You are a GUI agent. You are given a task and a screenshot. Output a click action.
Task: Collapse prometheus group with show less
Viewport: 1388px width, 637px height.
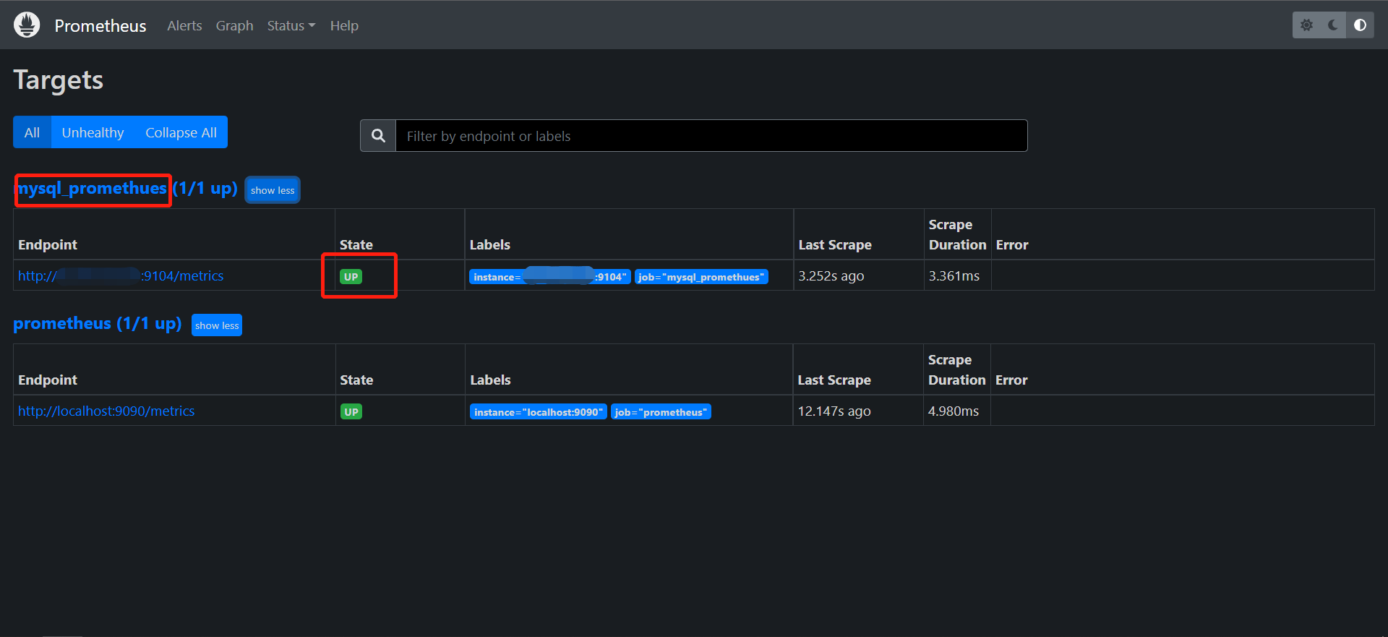tap(217, 325)
